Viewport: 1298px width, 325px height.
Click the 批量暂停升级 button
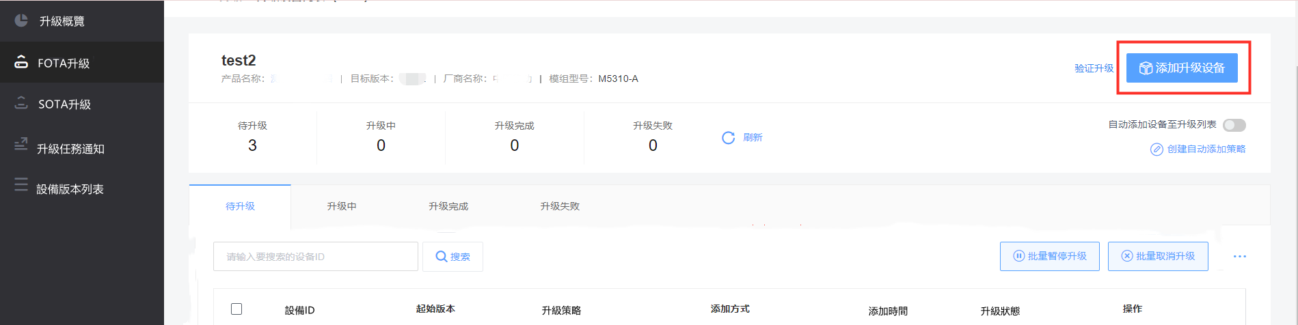click(1050, 256)
